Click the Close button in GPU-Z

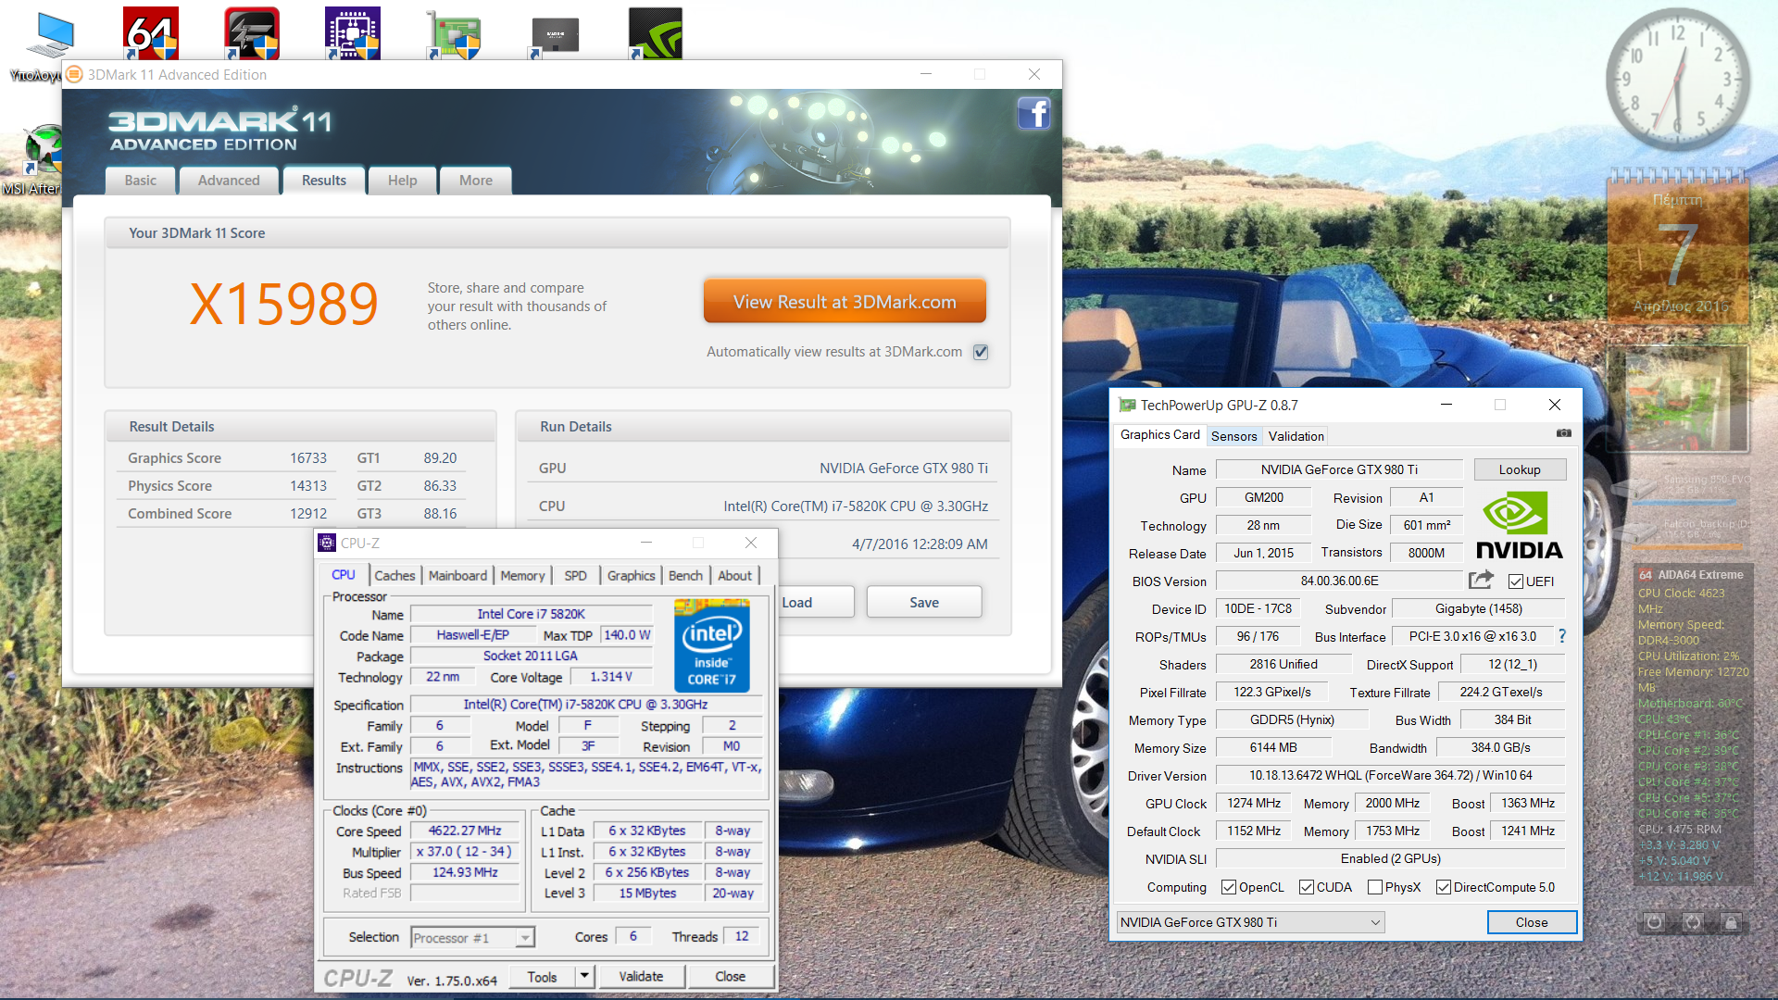(1532, 922)
